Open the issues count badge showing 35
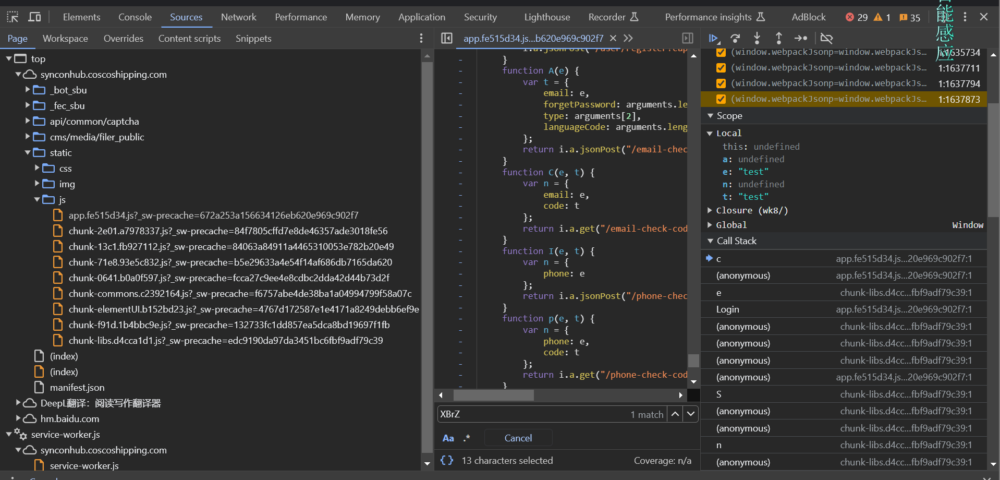 910,17
